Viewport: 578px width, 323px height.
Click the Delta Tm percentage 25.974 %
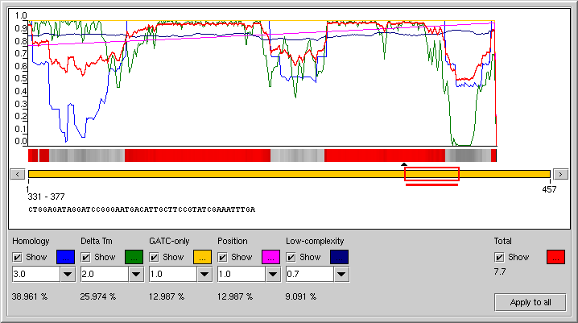click(x=98, y=296)
